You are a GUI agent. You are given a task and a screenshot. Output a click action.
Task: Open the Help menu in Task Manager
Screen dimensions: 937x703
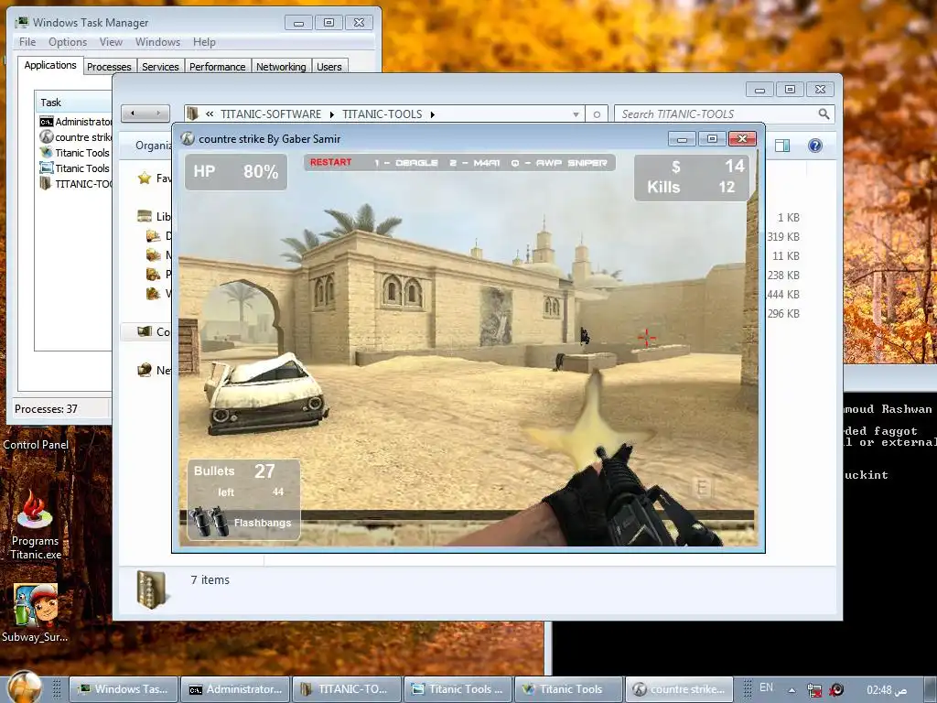click(204, 42)
